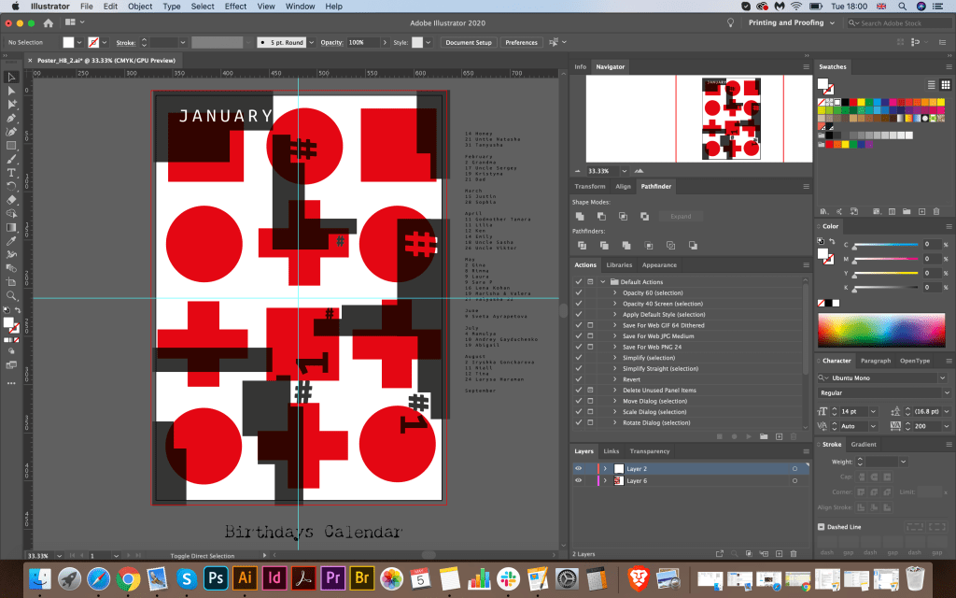Hide Layer 2 using eye icon

click(x=578, y=468)
